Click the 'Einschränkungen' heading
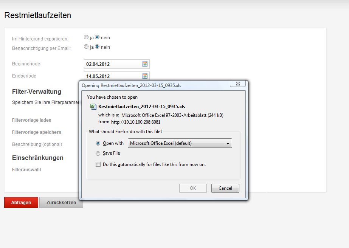The image size is (349, 248). [x=37, y=158]
